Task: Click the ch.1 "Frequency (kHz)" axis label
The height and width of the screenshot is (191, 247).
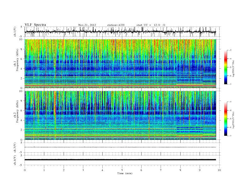Action: pos(17,60)
